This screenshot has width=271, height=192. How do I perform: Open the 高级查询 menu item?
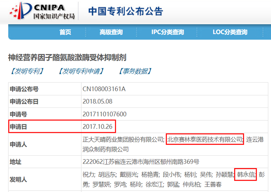coord(111,32)
